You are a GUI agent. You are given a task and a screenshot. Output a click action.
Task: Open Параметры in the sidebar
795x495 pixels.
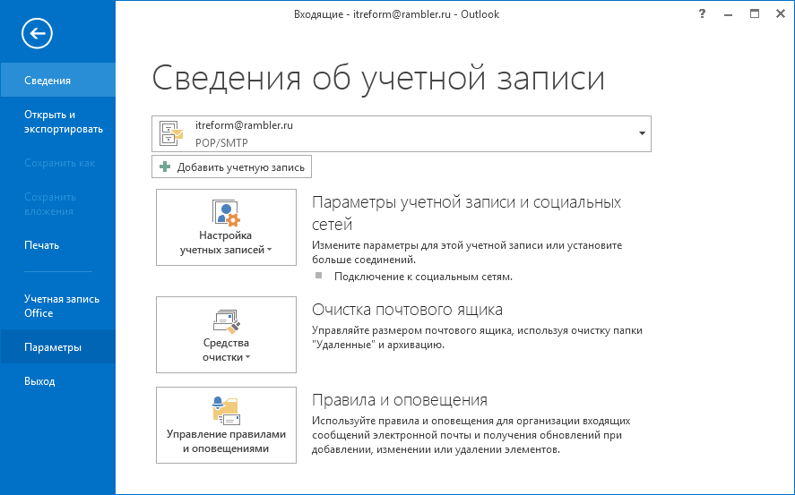click(57, 346)
